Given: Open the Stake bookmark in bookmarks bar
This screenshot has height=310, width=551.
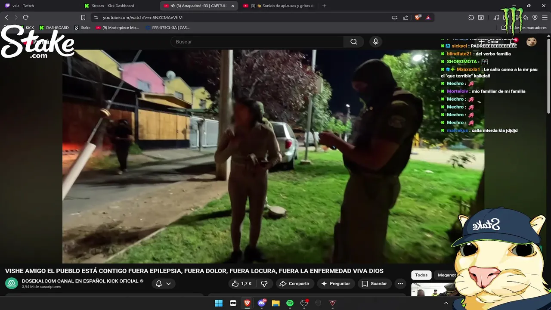Looking at the screenshot, I should click(x=82, y=28).
